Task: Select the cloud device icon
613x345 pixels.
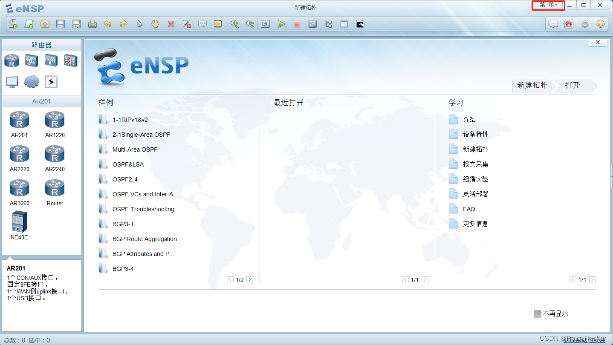Action: (x=31, y=82)
